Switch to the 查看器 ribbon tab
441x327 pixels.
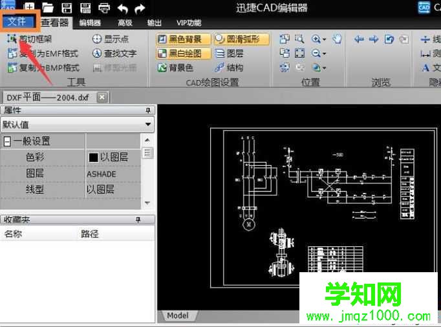[55, 23]
